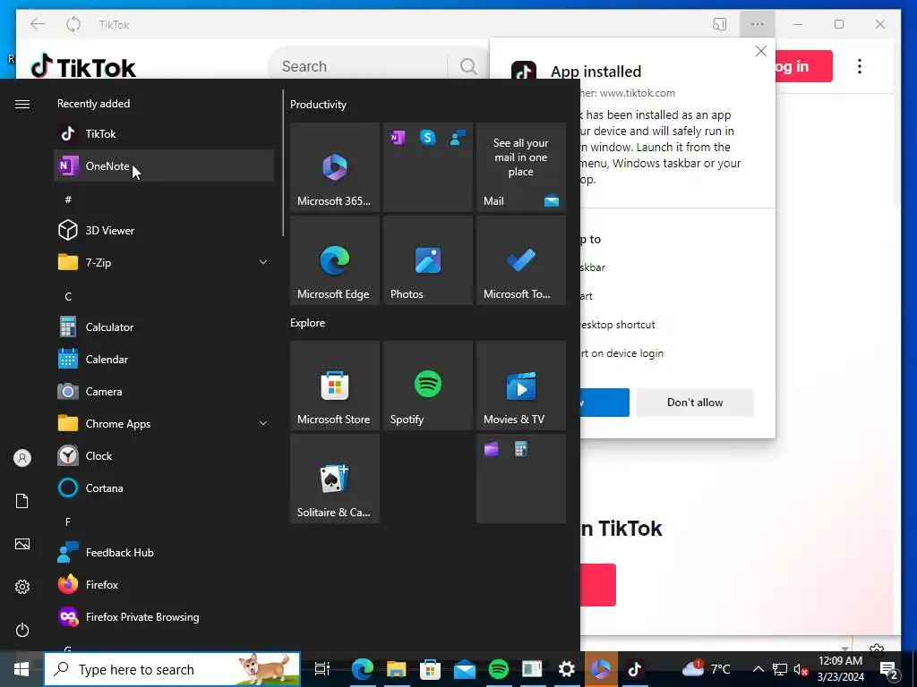This screenshot has height=687, width=917.
Task: Open the Movies & TV tile
Action: pos(520,386)
